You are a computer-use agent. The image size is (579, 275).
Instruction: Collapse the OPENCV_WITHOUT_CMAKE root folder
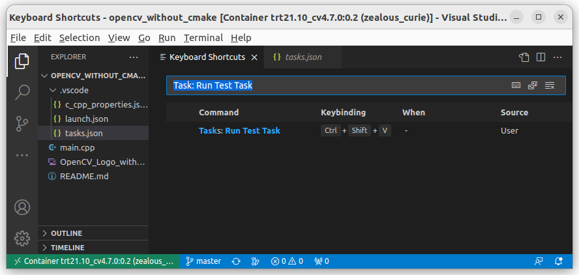point(93,76)
